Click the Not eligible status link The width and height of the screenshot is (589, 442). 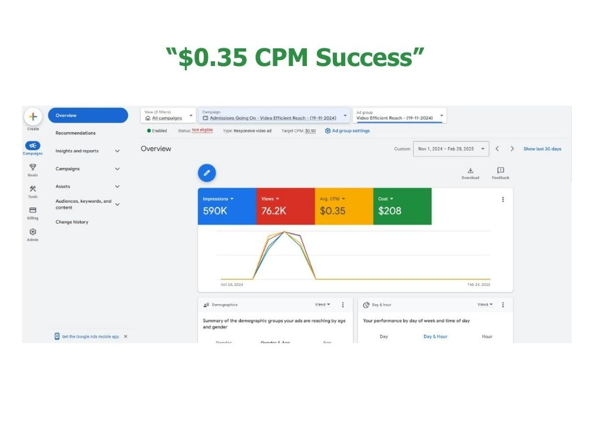(x=203, y=130)
